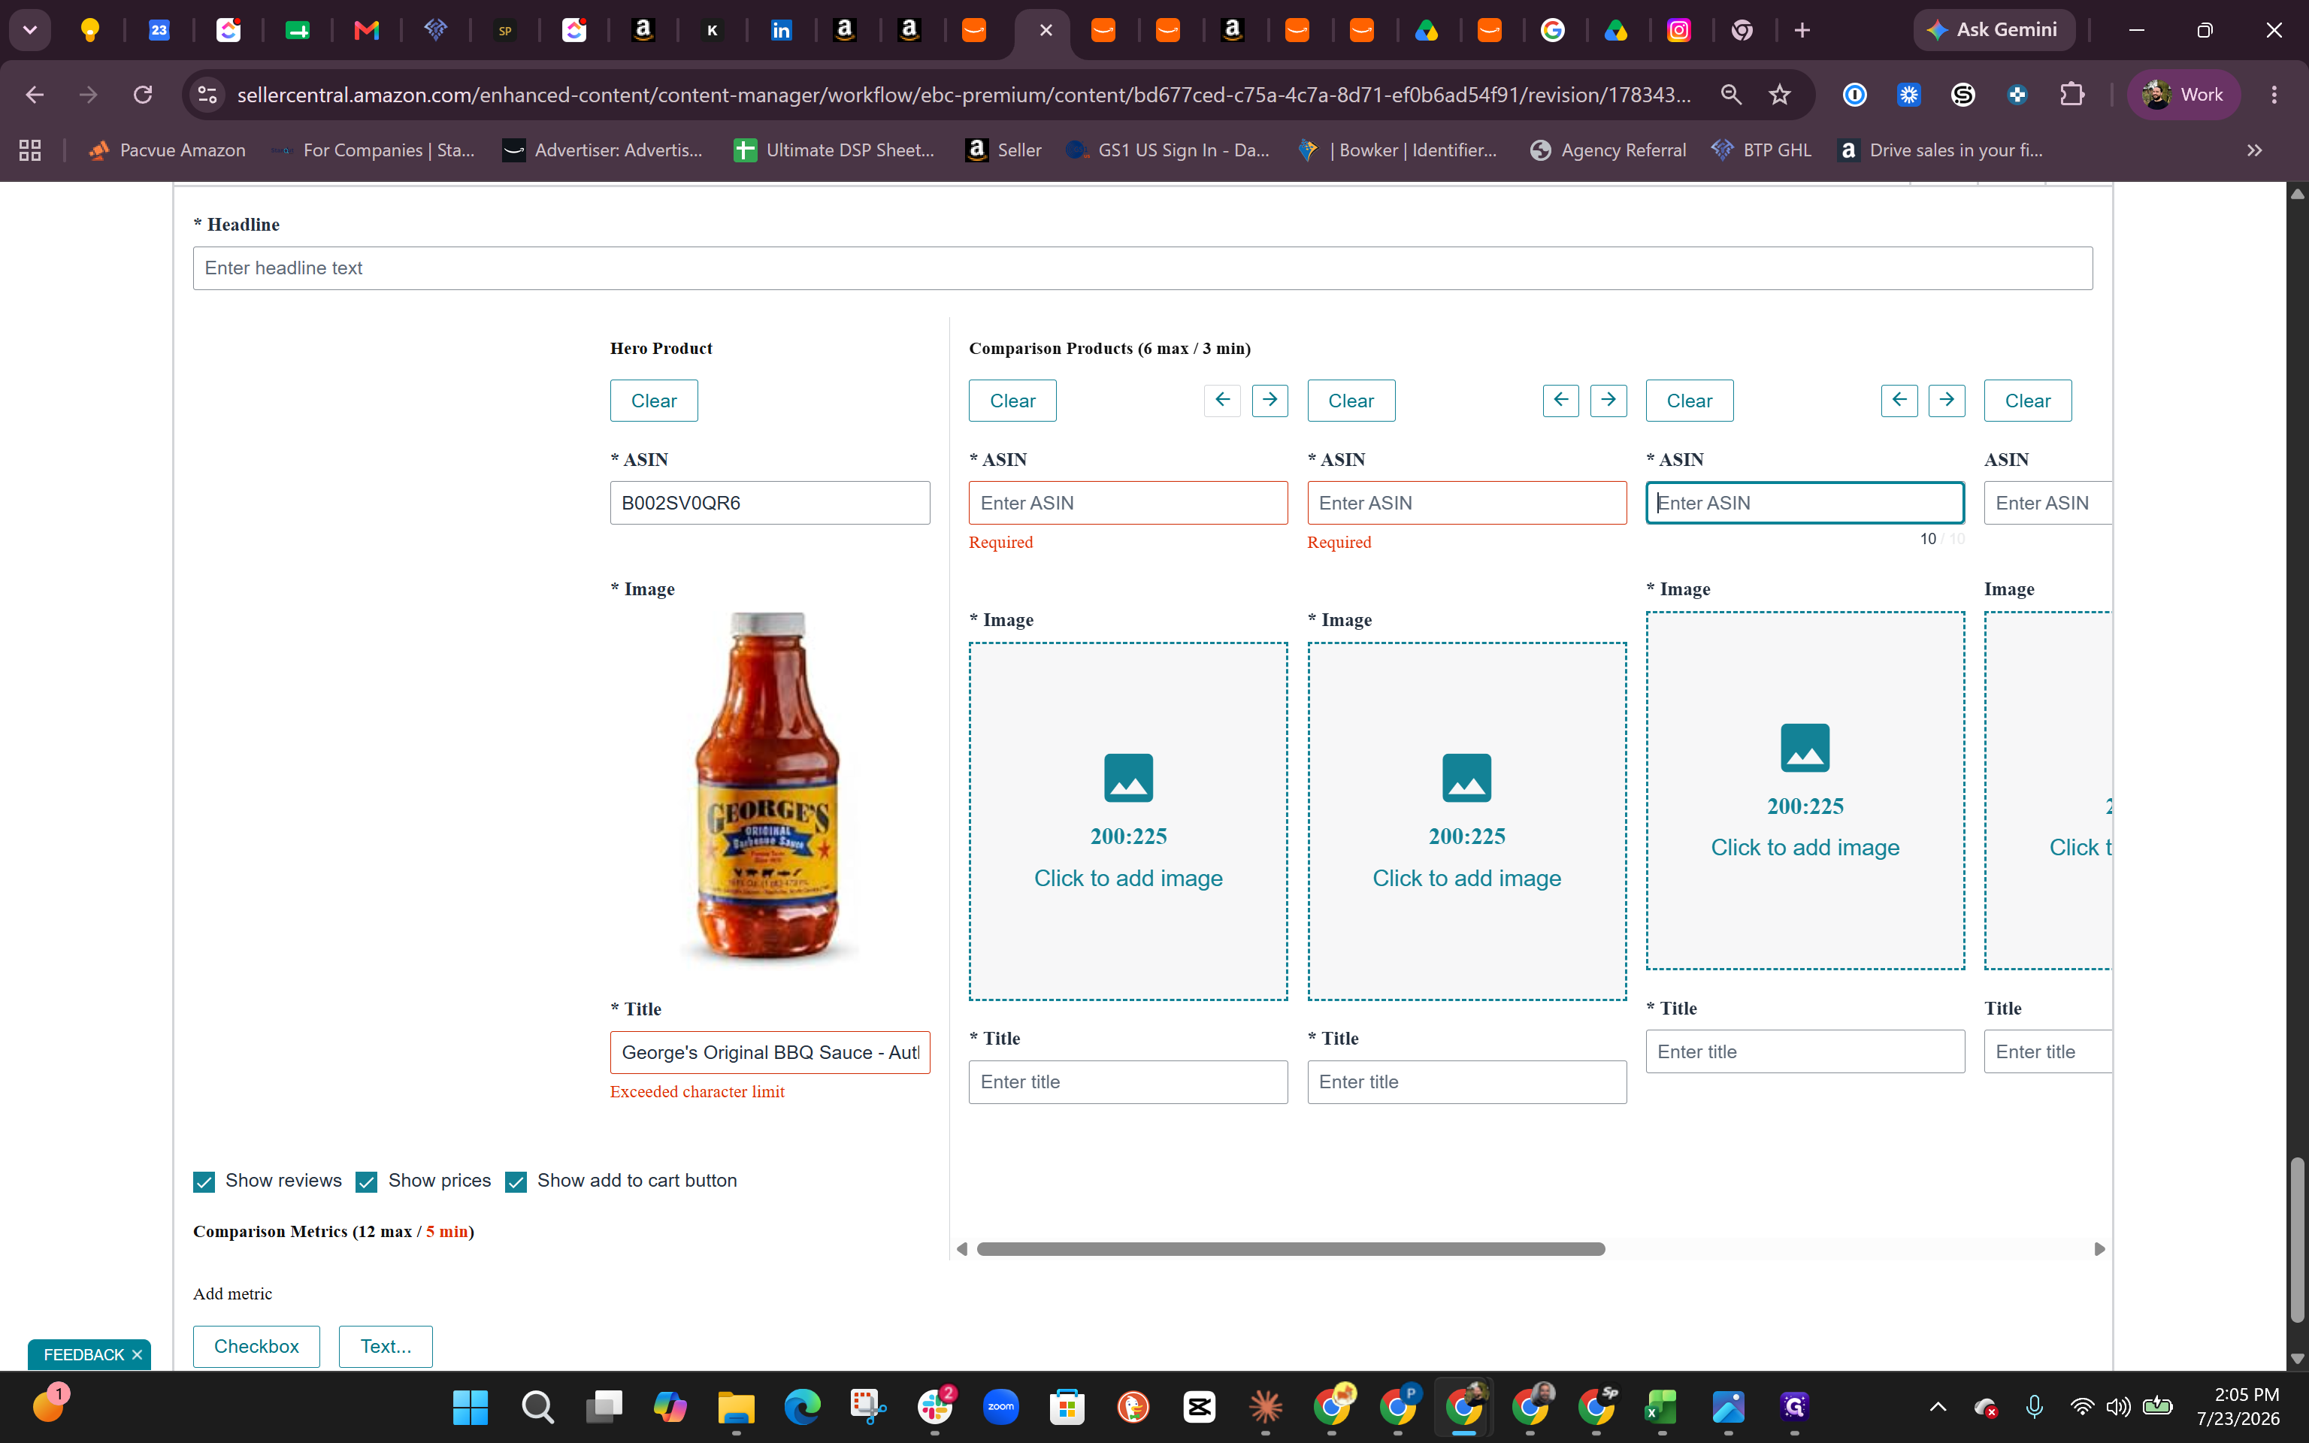Add image for second comparison product
2309x1443 pixels.
point(1466,821)
